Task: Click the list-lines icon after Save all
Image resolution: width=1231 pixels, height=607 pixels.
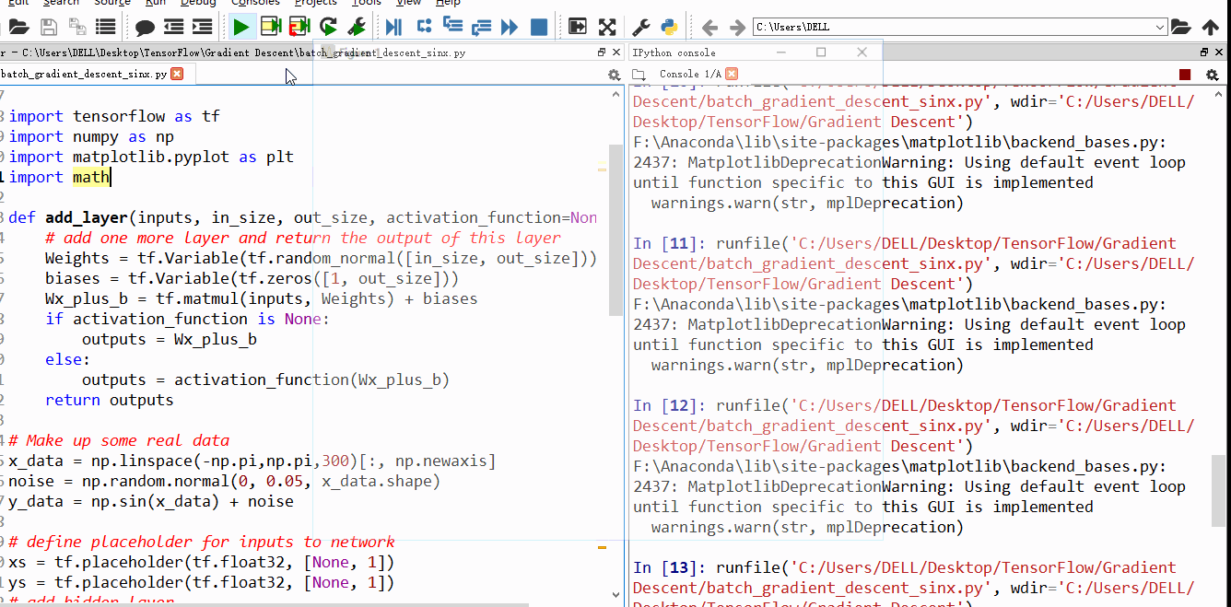Action: tap(106, 27)
